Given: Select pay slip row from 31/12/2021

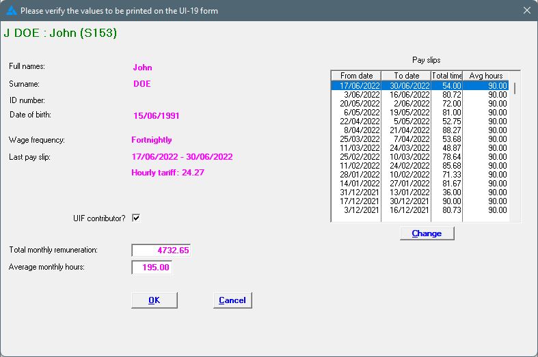Looking at the screenshot, I should (420, 192).
